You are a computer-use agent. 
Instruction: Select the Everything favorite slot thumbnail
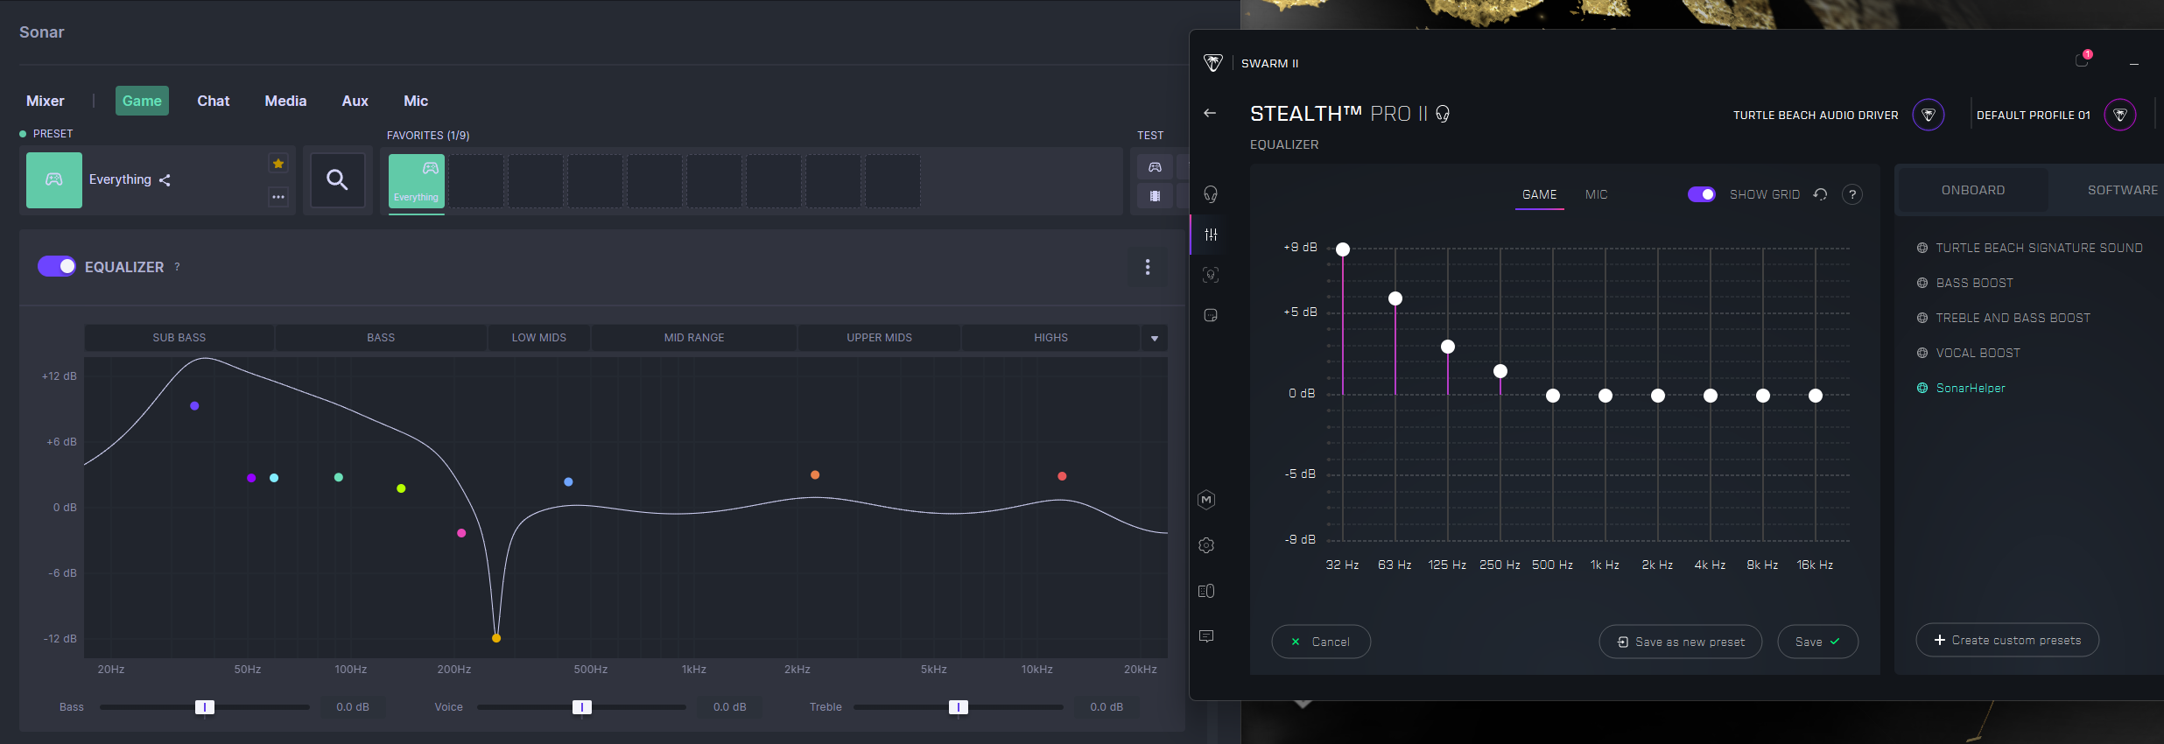417,180
